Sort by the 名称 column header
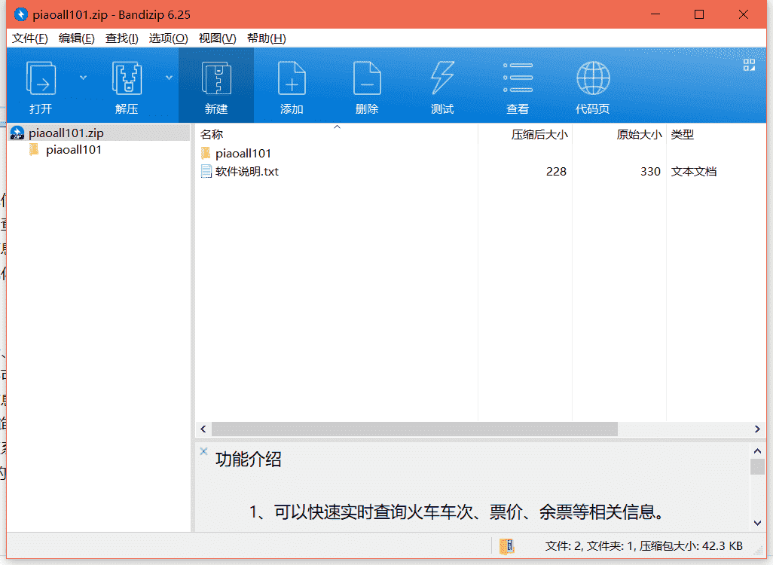 point(212,134)
